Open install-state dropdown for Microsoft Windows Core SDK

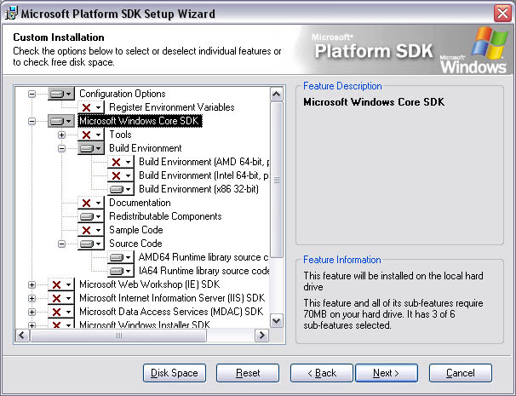pyautogui.click(x=61, y=121)
